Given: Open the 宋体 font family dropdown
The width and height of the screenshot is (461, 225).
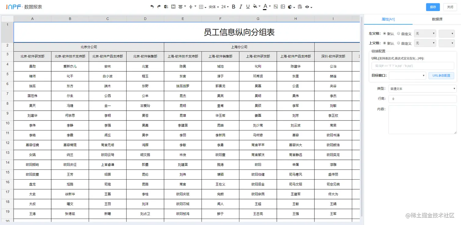Looking at the screenshot, I should pyautogui.click(x=213, y=6).
